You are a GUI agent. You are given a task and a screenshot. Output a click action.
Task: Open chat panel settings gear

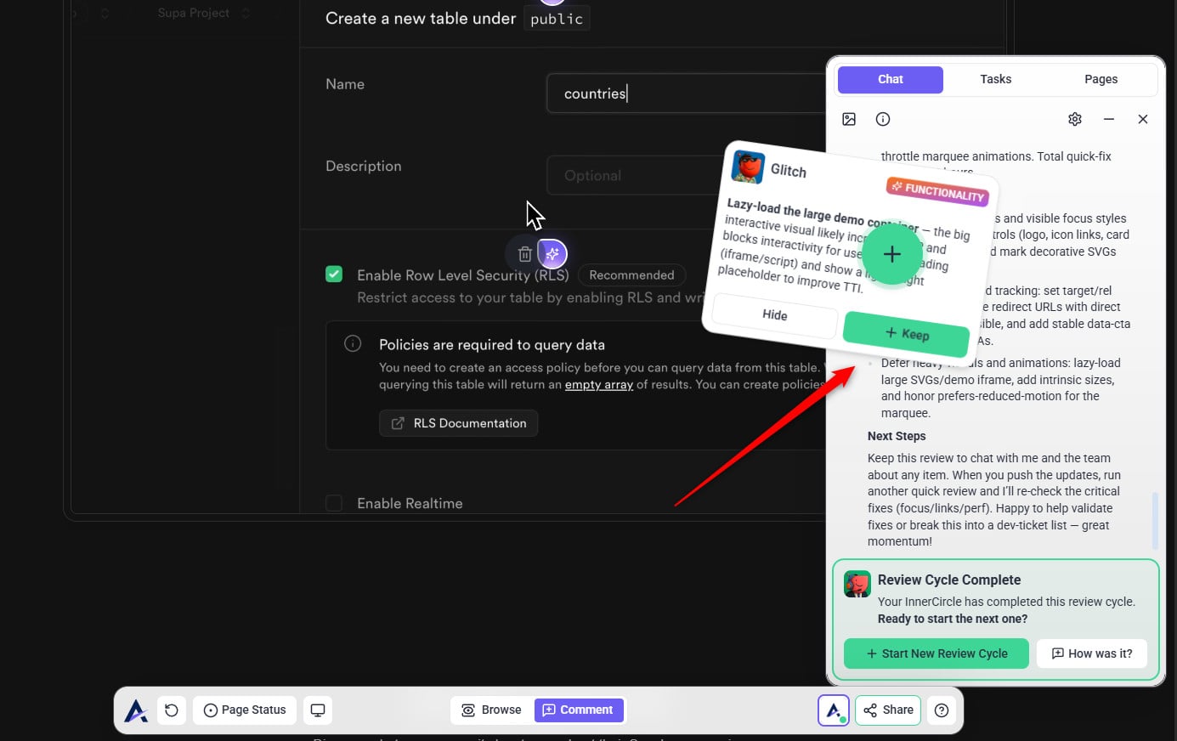pos(1075,119)
